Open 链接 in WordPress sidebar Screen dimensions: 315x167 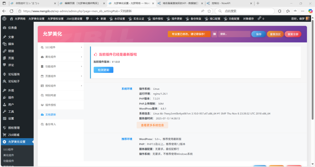tap(17, 51)
